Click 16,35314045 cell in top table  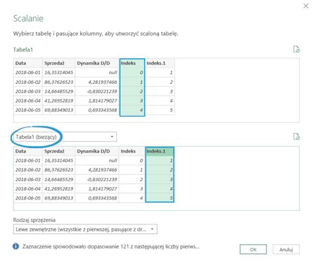pos(59,73)
